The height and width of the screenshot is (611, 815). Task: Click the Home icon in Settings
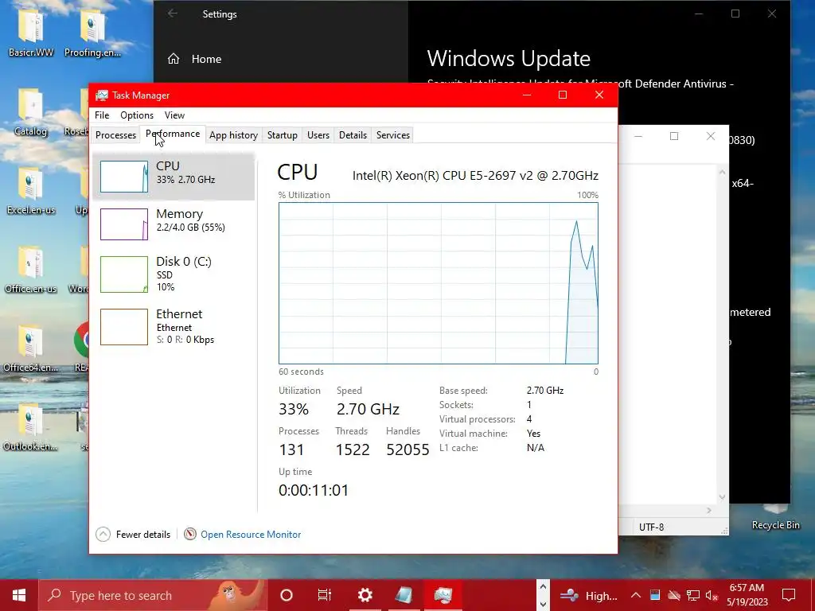click(x=174, y=59)
